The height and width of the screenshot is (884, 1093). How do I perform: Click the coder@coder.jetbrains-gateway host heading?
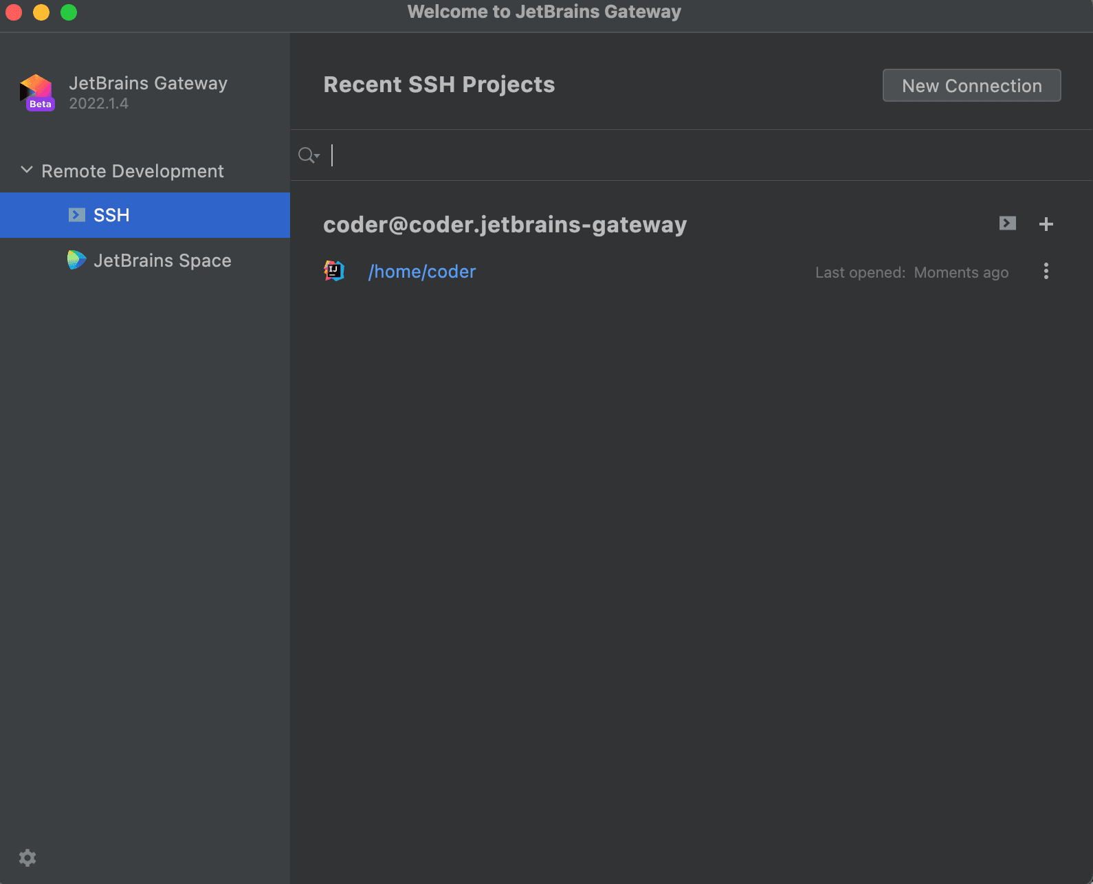click(x=505, y=225)
